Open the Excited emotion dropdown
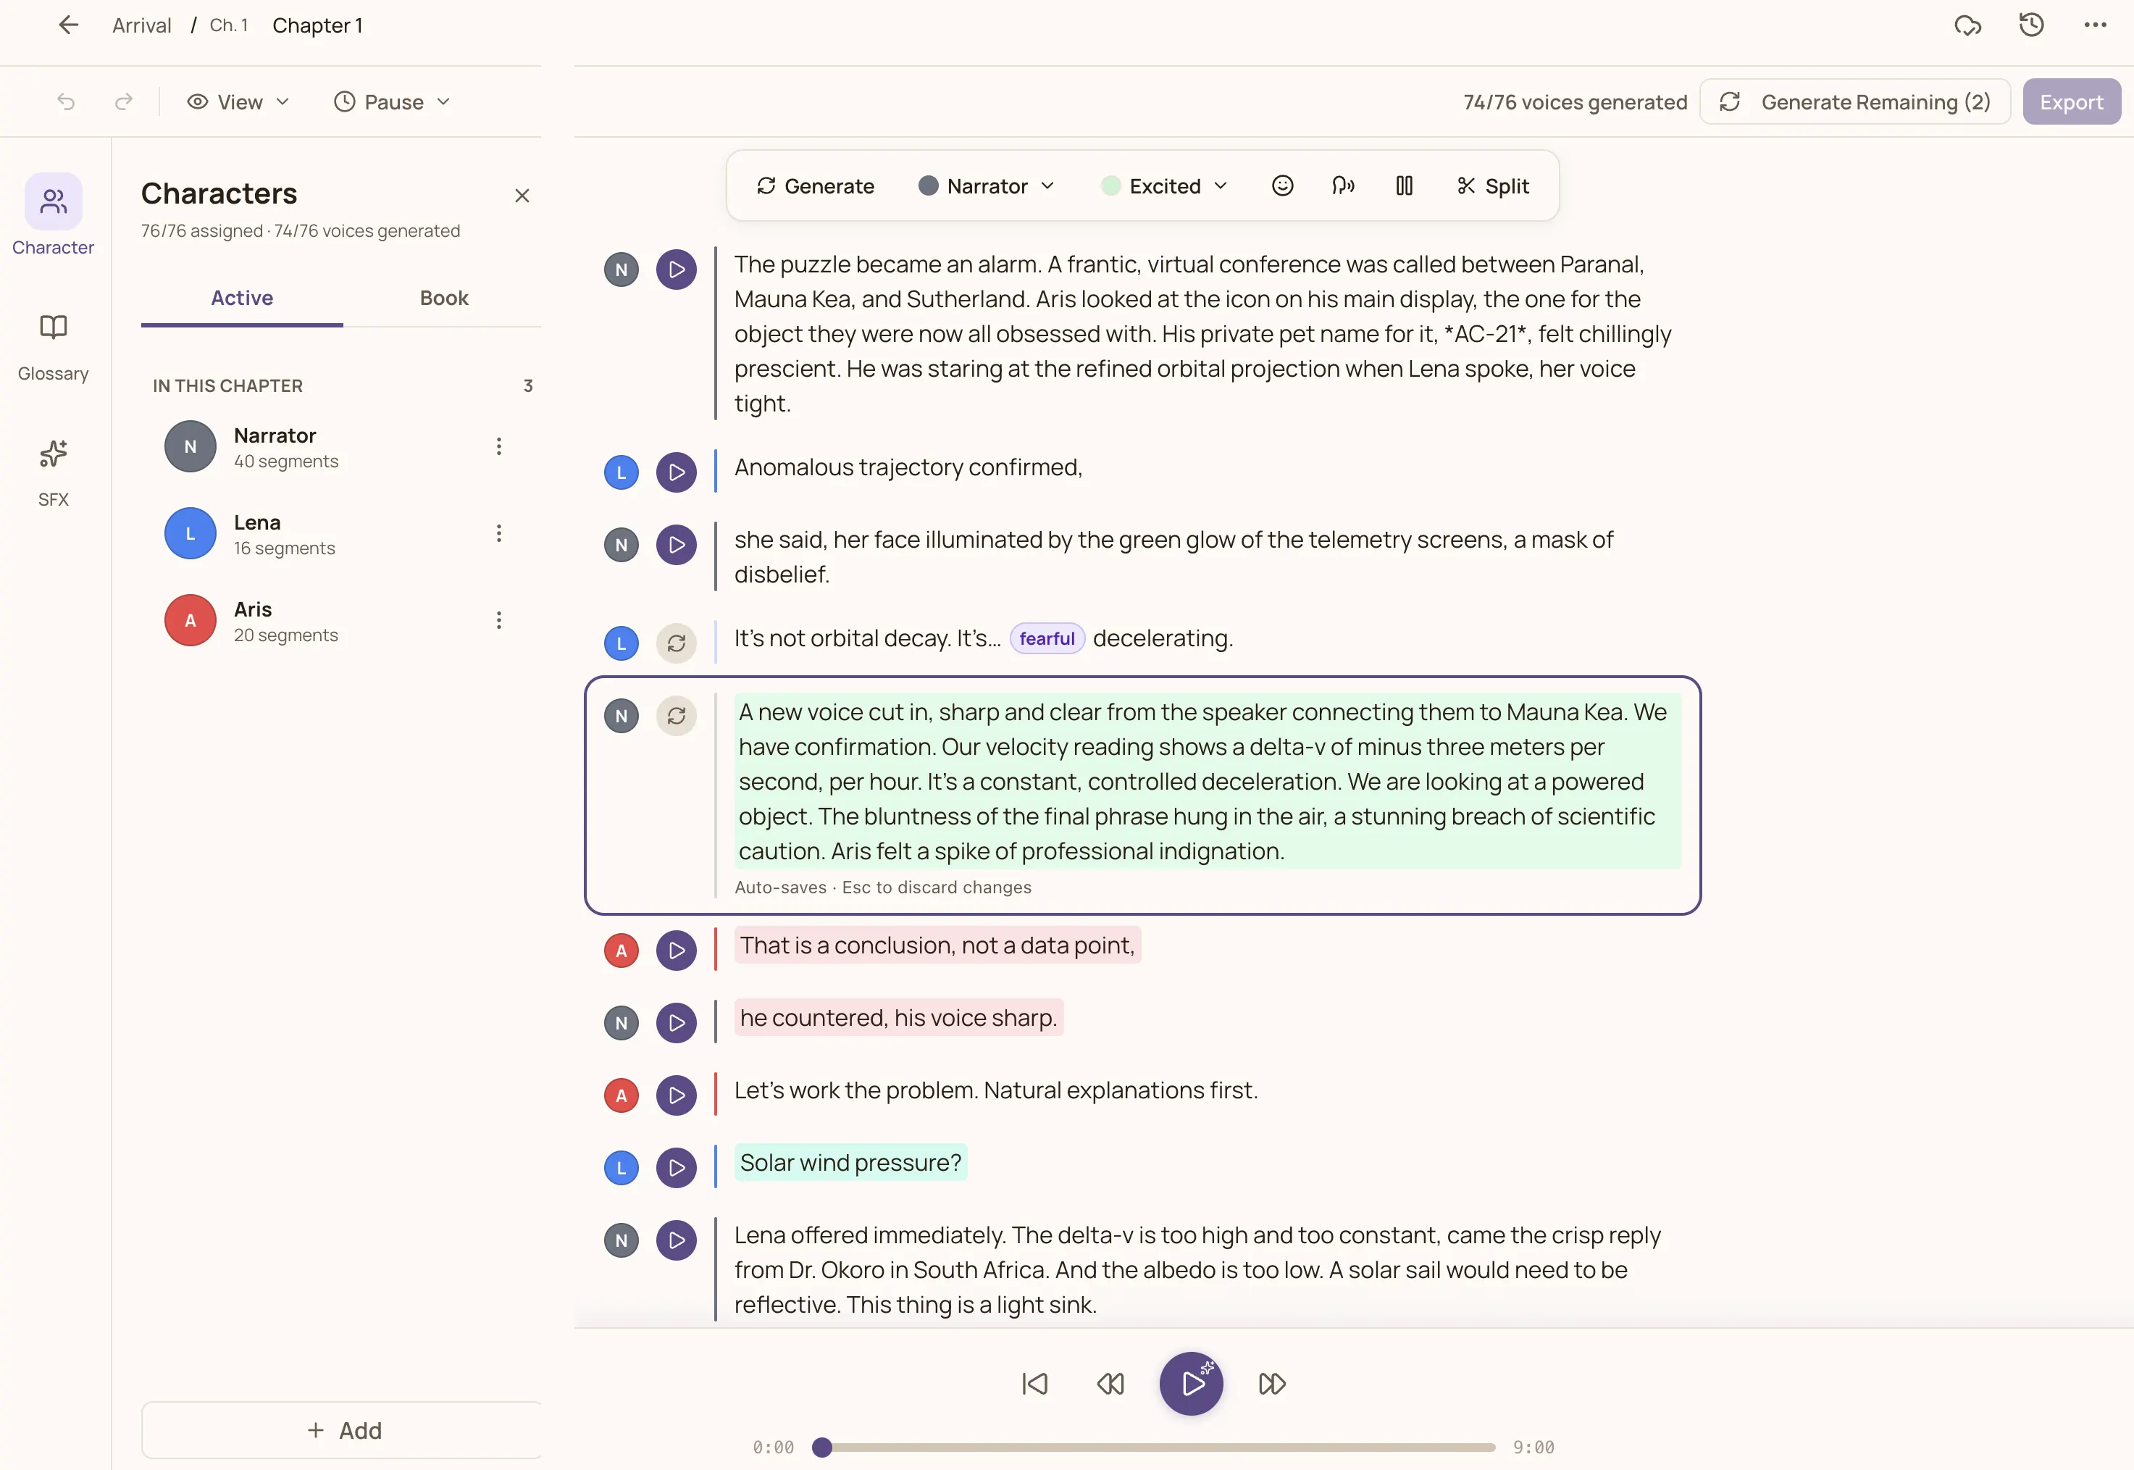This screenshot has width=2134, height=1470. (x=1166, y=186)
